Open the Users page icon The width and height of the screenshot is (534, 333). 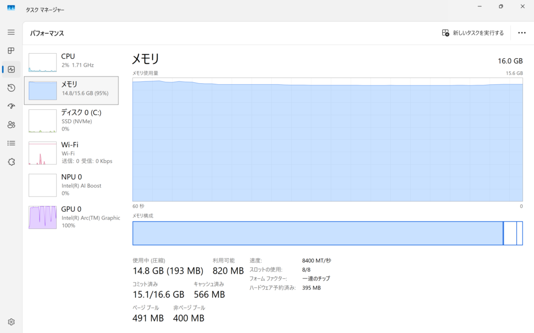point(11,125)
